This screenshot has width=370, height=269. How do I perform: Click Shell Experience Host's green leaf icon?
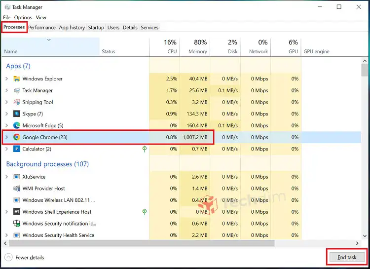[145, 212]
